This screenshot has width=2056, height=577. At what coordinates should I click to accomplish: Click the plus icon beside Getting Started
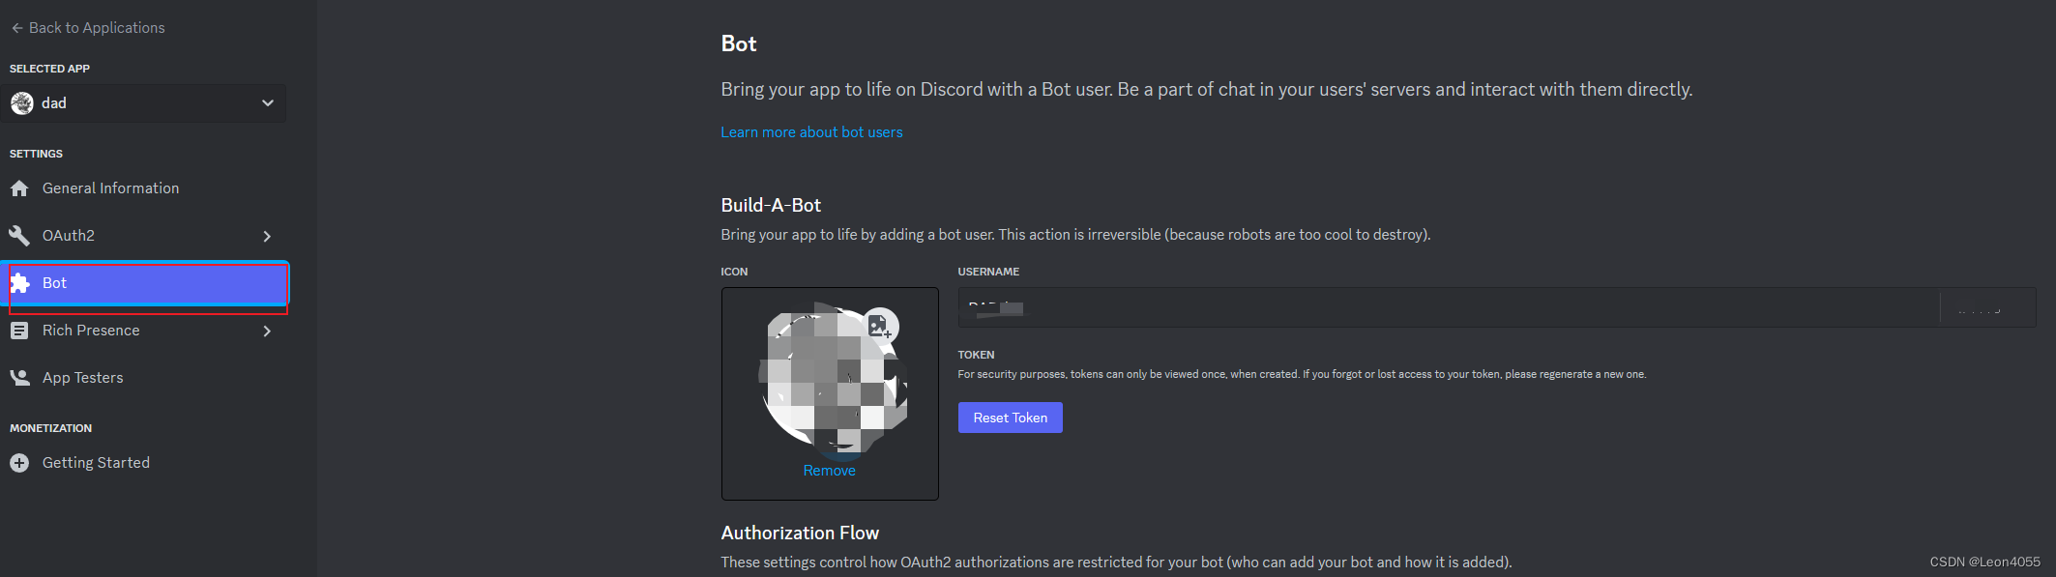point(19,463)
